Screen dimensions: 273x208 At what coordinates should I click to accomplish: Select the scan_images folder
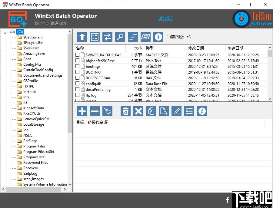pyautogui.click(x=33, y=179)
